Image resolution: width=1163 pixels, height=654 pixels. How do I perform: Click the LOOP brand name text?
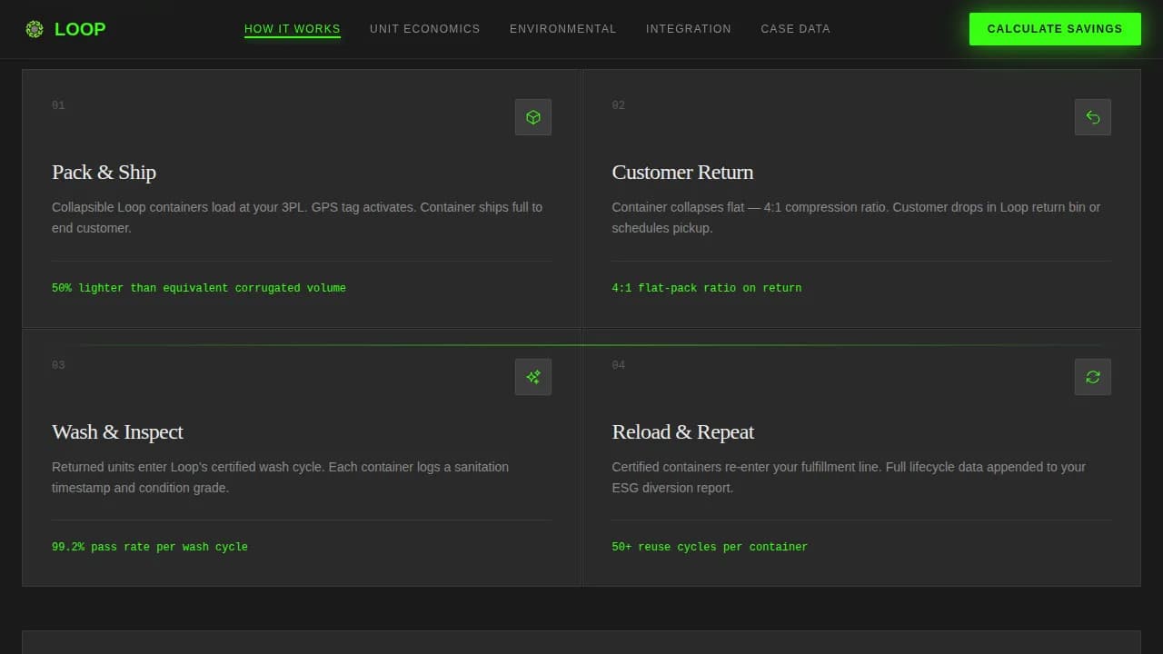80,29
